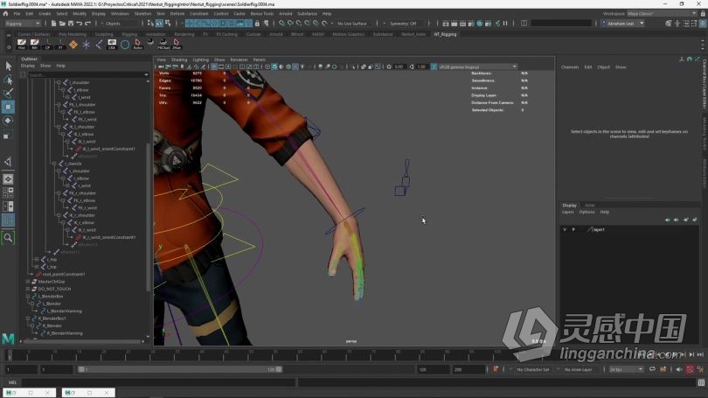
Task: Choose the single-pane layout icon
Action: [x=8, y=179]
